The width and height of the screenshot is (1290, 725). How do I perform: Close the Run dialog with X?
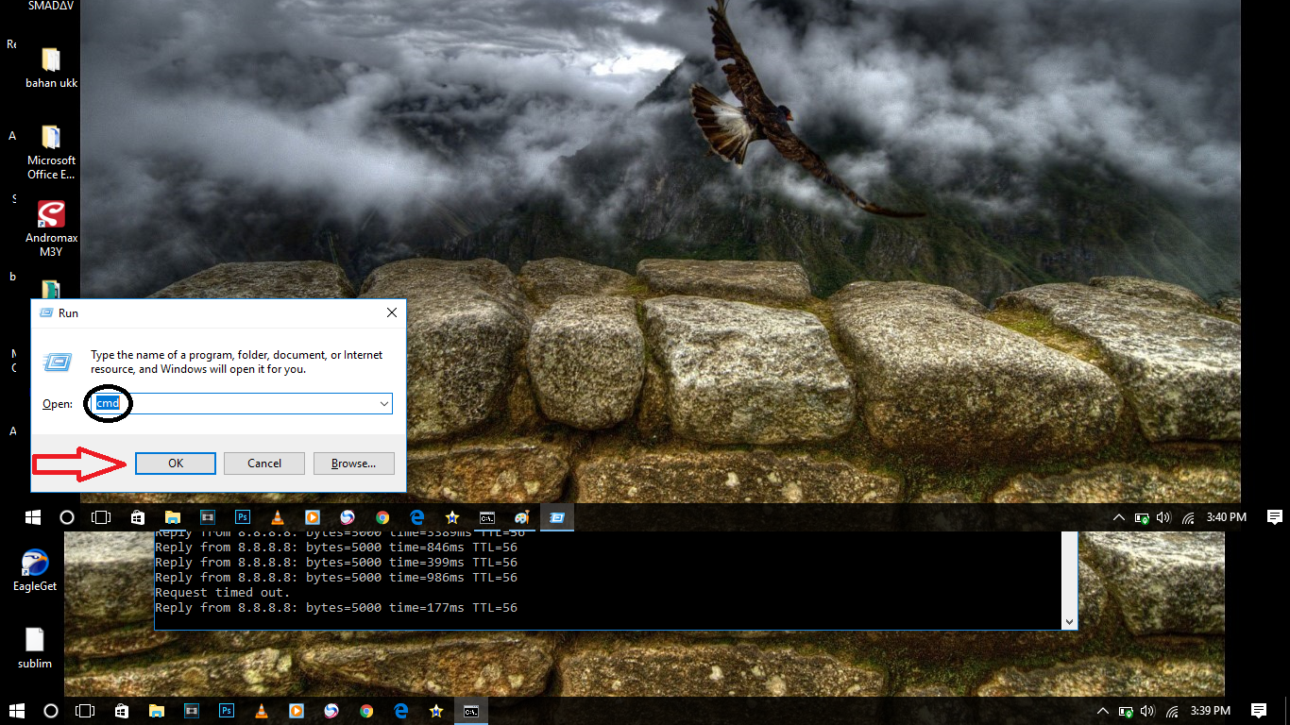pos(392,312)
